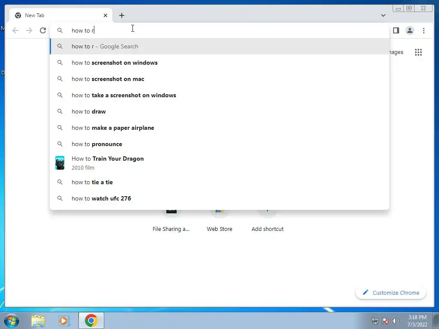
Task: Click the Add shortcut tile
Action: tap(268, 221)
